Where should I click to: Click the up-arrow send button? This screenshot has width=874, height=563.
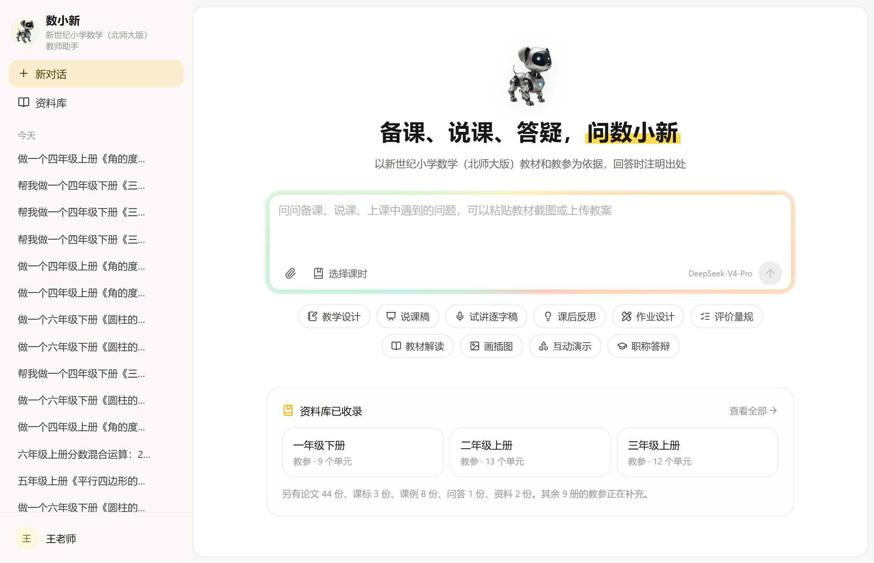pyautogui.click(x=770, y=273)
